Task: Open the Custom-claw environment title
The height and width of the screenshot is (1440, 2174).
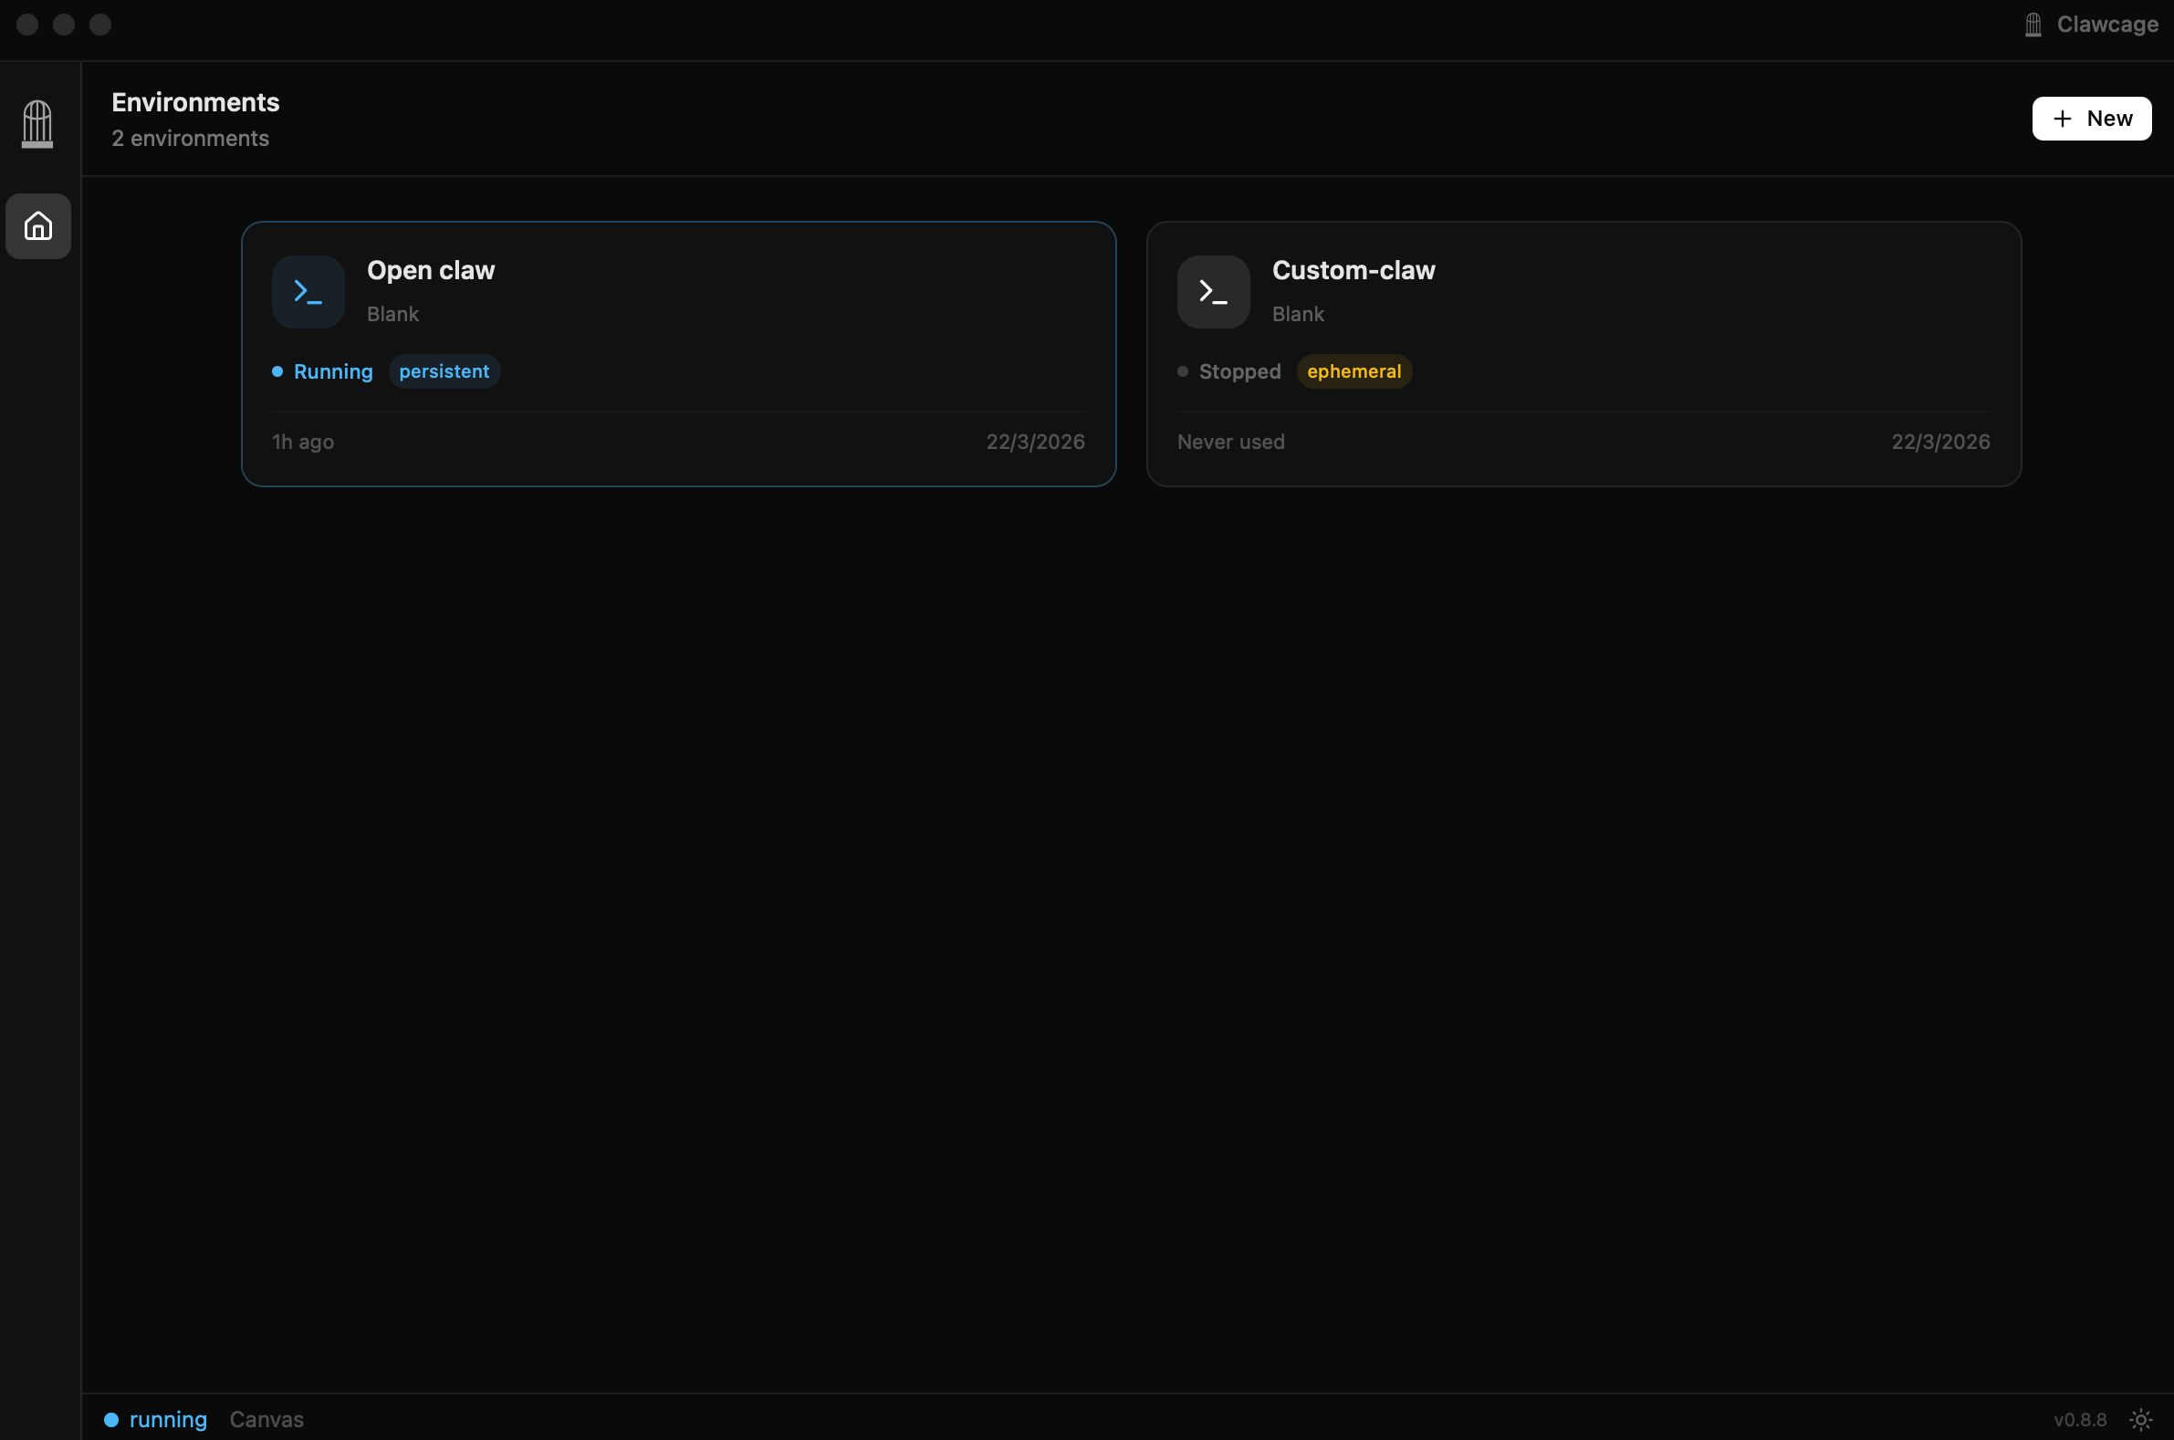Action: [1353, 270]
